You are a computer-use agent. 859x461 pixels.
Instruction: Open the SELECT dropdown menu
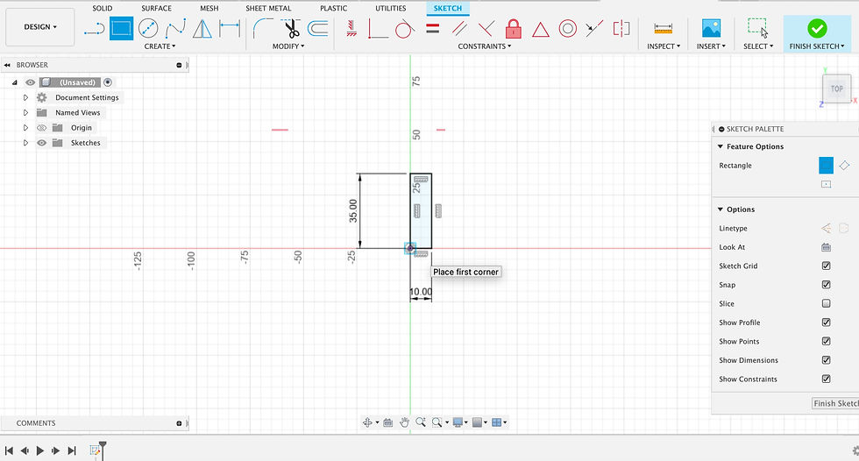click(x=758, y=46)
